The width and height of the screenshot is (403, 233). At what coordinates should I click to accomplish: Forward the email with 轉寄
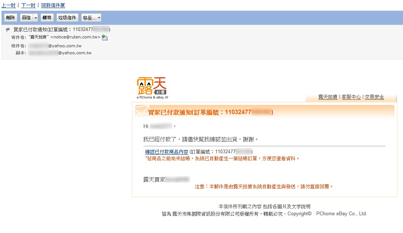coord(47,18)
